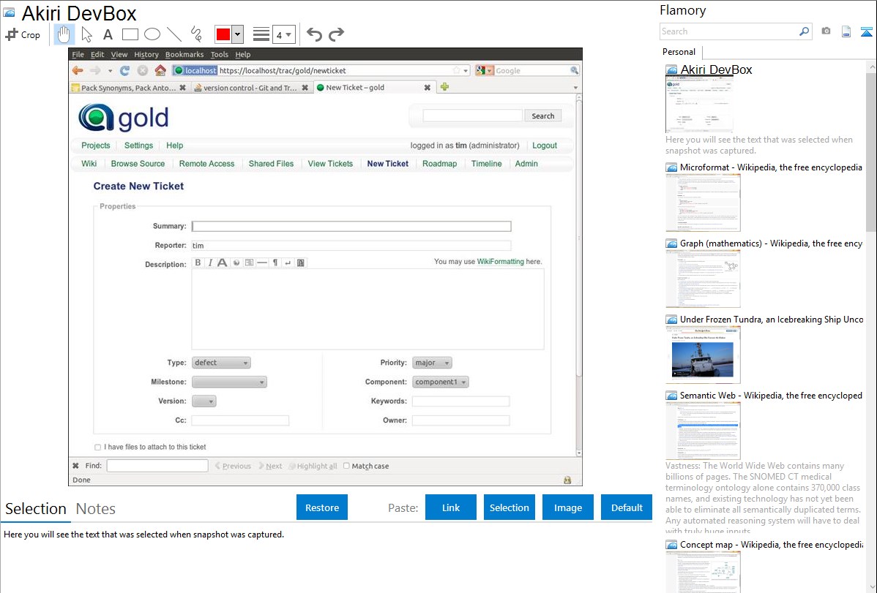Toggle the Match case checkbox

[x=346, y=466]
